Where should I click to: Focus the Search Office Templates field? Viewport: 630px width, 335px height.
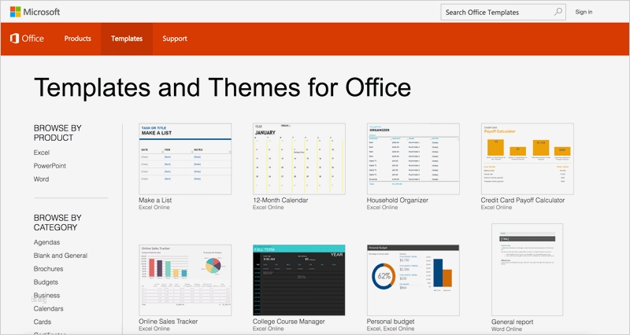coord(503,12)
